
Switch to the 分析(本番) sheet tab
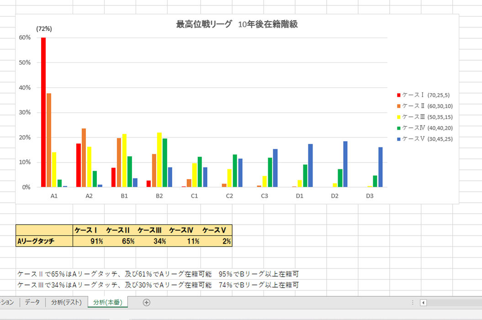click(108, 302)
